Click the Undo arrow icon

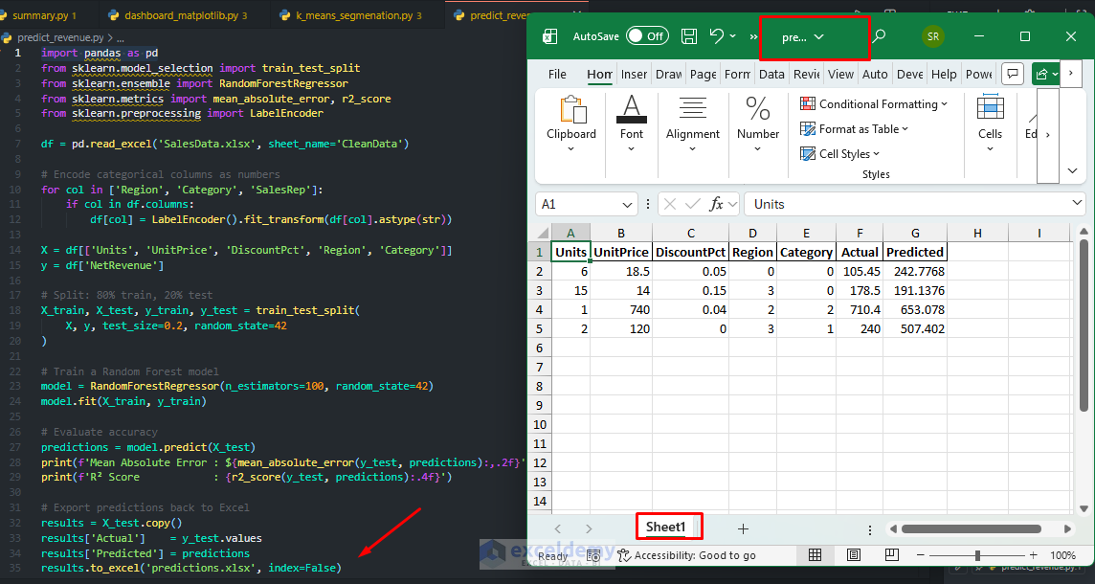[x=717, y=35]
